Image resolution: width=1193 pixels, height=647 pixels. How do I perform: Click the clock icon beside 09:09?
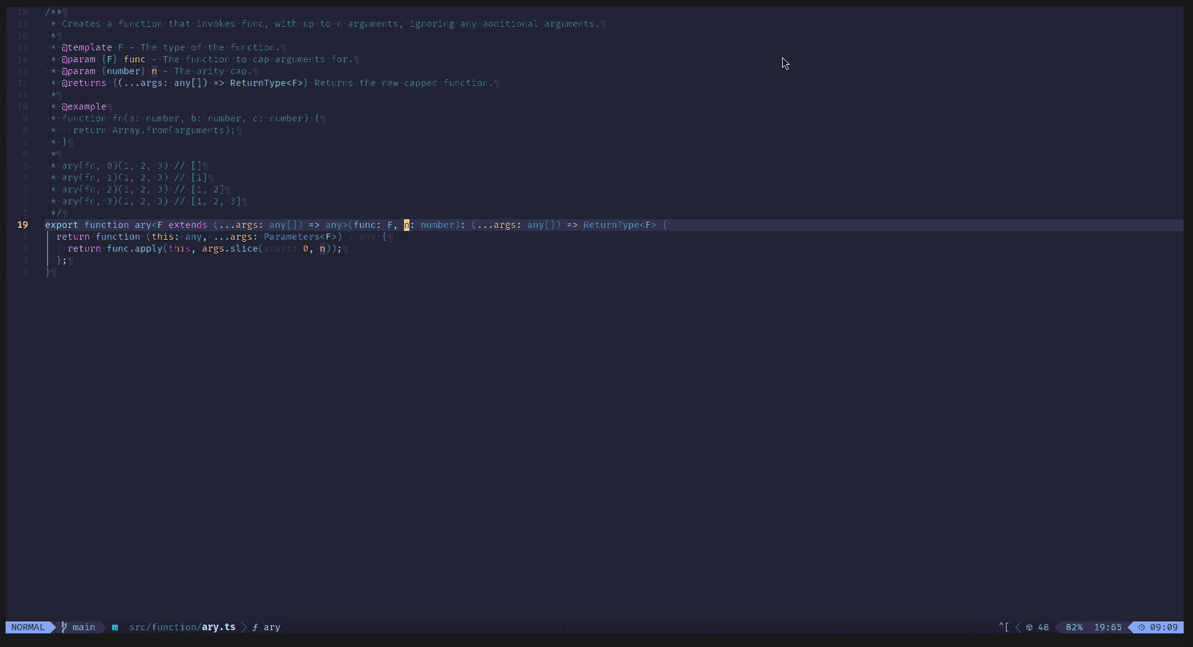point(1141,627)
